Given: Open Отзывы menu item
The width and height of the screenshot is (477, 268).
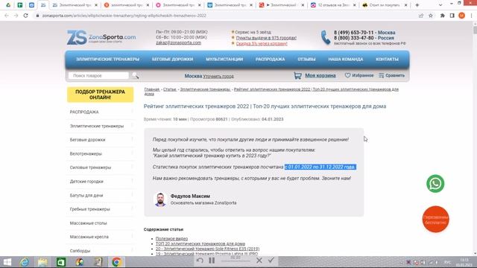Looking at the screenshot, I should pos(306,60).
